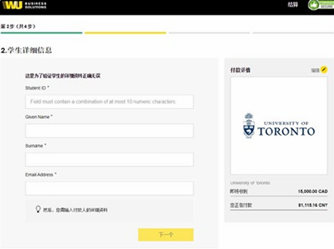Click the 即将收到 row label

tap(239, 192)
